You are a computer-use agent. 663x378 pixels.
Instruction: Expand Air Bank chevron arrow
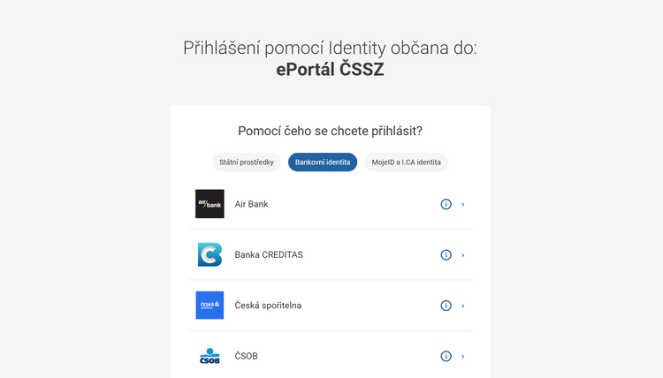tap(463, 204)
